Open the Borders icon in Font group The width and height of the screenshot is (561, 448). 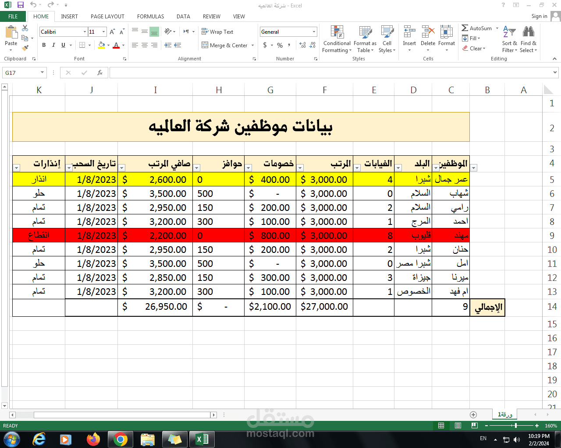point(82,45)
